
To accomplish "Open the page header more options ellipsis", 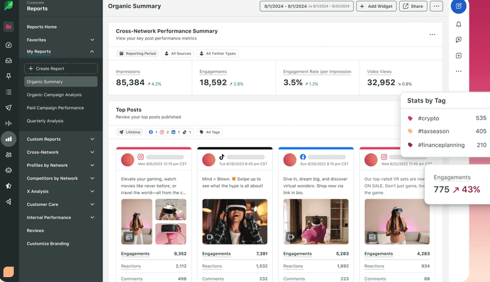I will 436,6.
